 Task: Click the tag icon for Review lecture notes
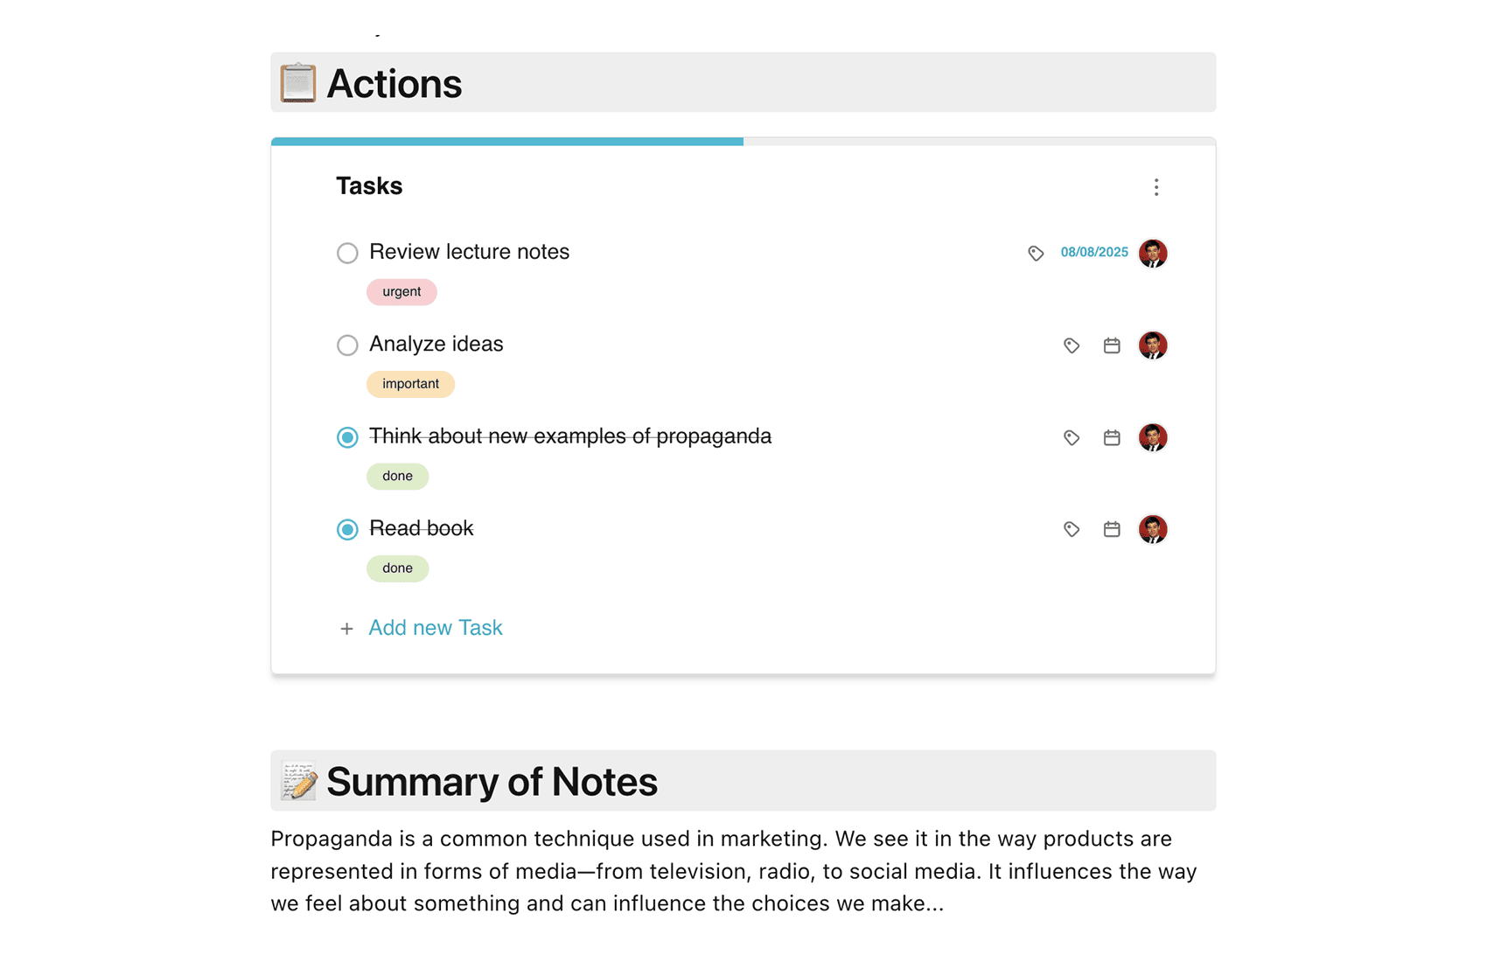(1036, 254)
